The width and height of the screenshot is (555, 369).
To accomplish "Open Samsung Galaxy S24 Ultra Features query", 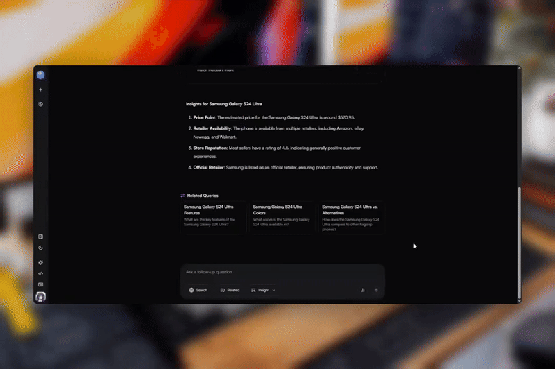I will [213, 218].
